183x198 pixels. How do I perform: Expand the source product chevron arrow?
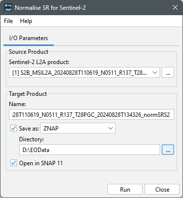[x=155, y=72]
